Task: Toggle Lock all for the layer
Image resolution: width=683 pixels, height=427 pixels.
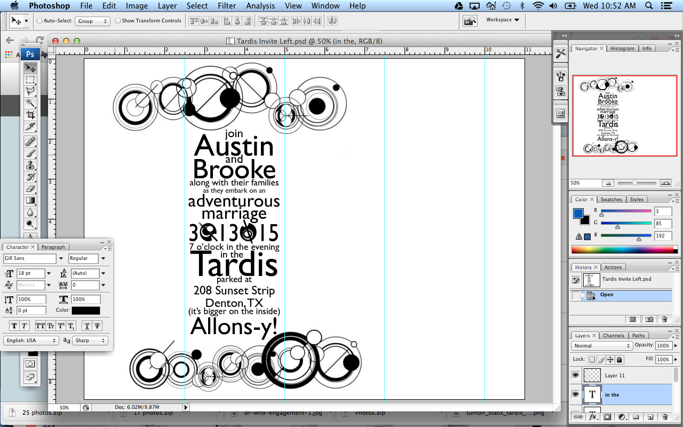Action: 620,359
